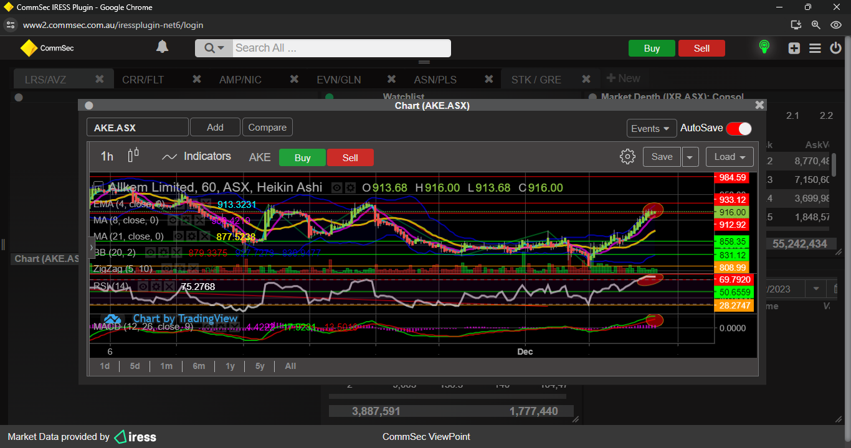The width and height of the screenshot is (851, 448).
Task: Open the Load chart dropdown
Action: pos(729,157)
